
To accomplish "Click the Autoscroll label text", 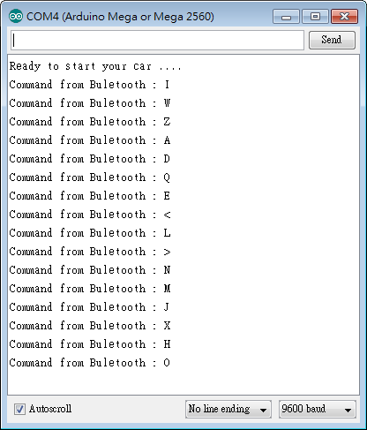I will coord(50,409).
